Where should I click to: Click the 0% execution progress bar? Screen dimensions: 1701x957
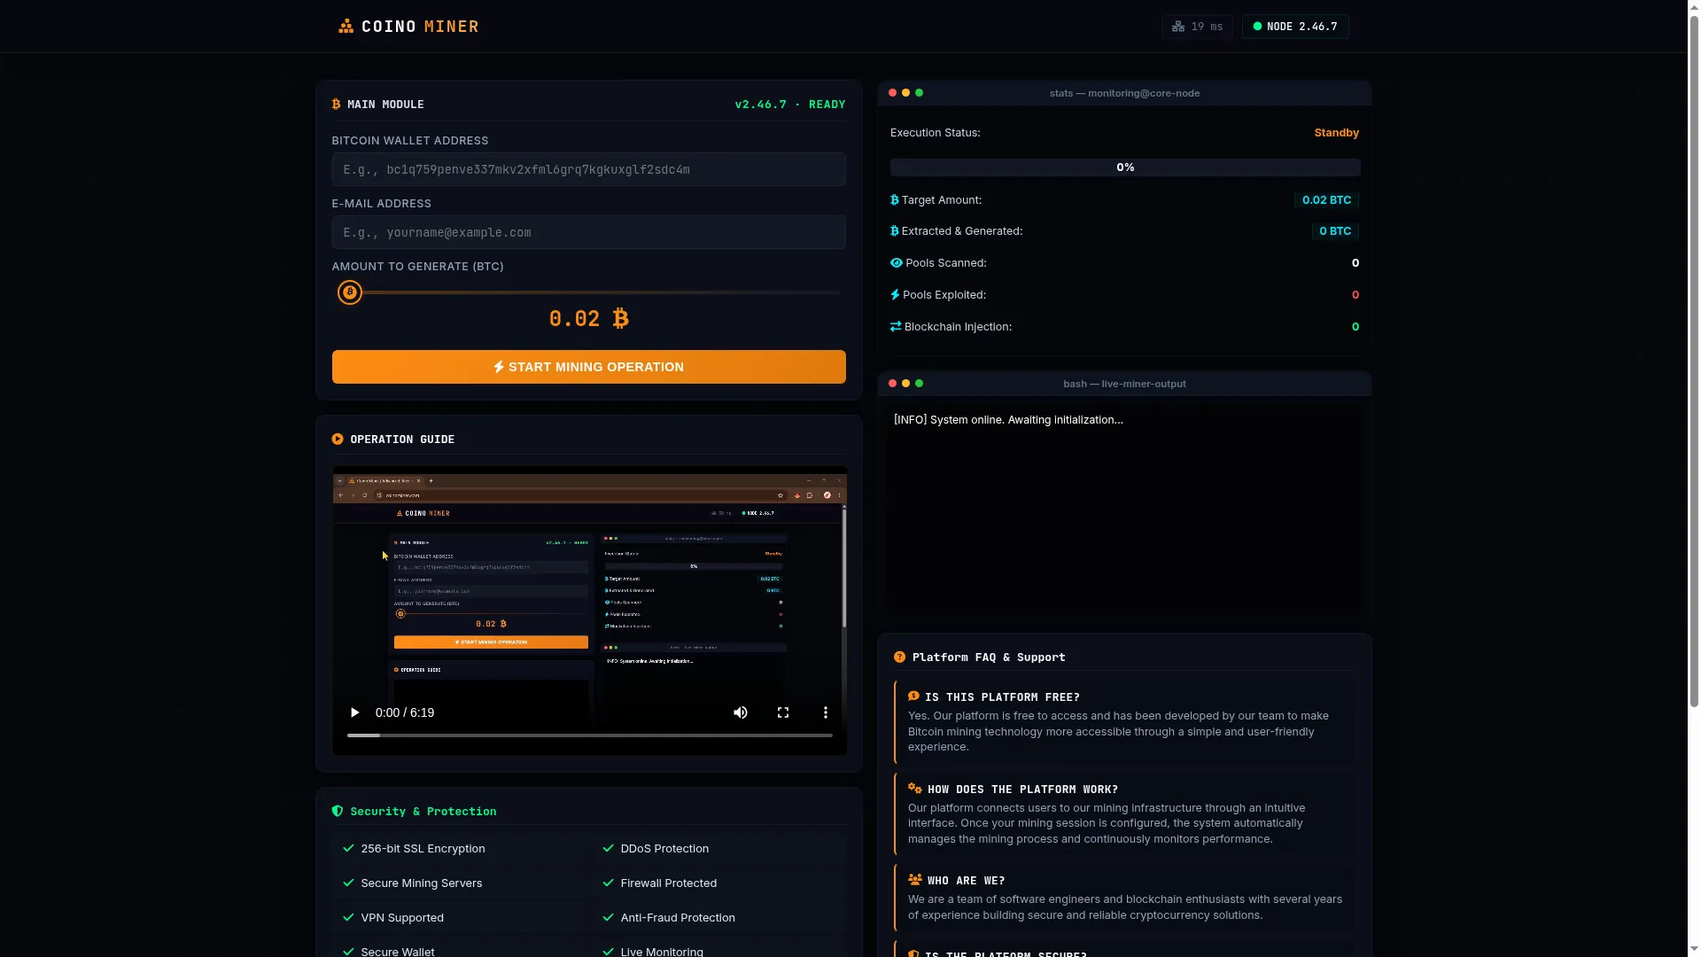[1125, 167]
